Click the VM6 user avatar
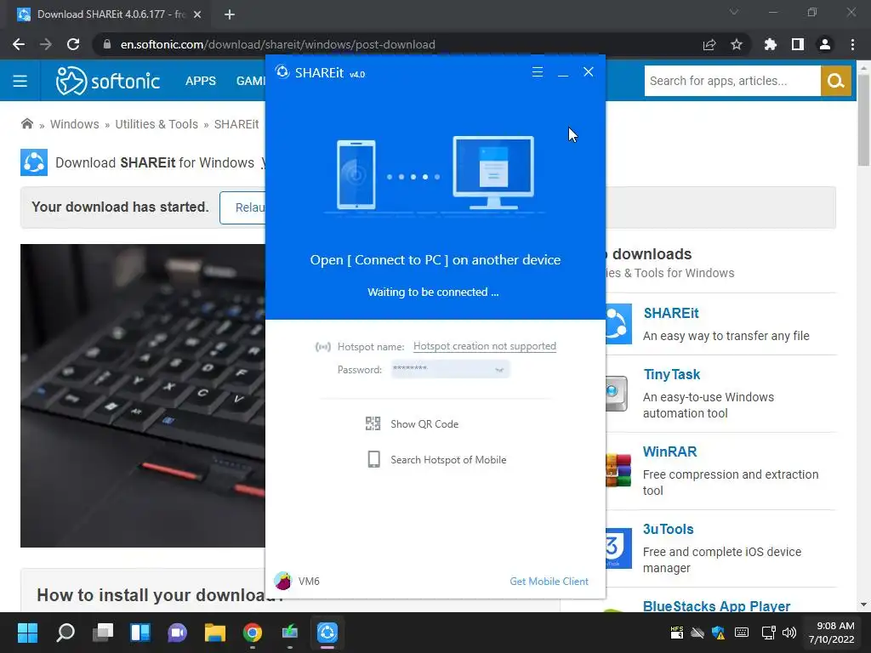The width and height of the screenshot is (871, 653). click(x=282, y=581)
